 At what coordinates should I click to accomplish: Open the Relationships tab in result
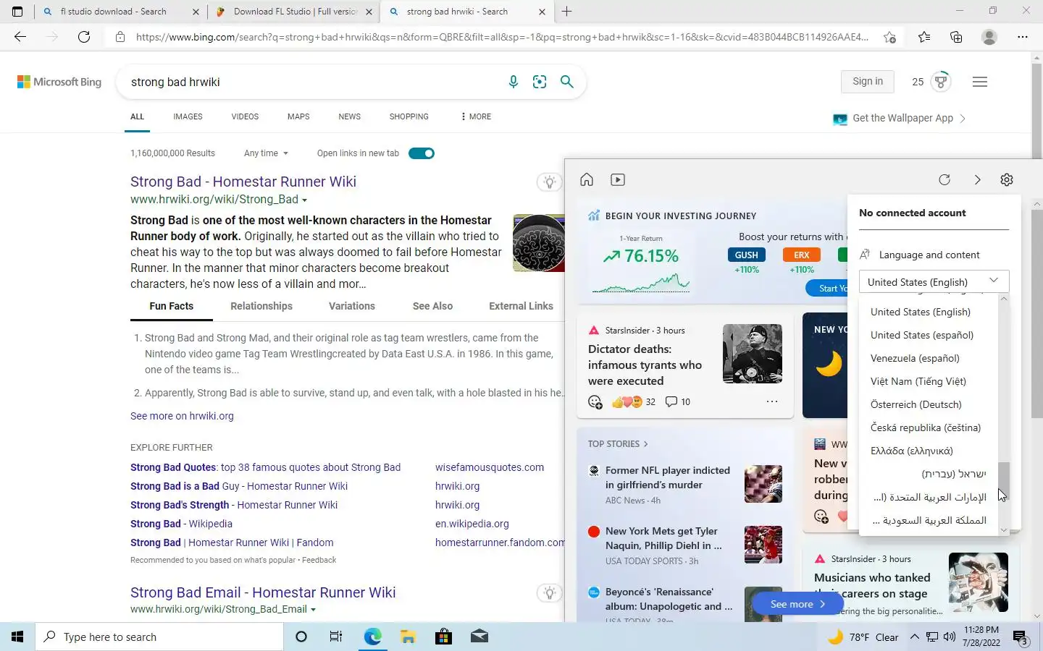point(261,306)
